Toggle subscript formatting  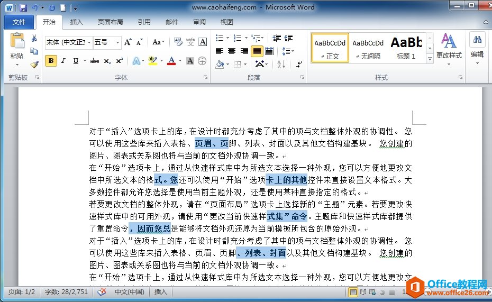[x=107, y=61]
